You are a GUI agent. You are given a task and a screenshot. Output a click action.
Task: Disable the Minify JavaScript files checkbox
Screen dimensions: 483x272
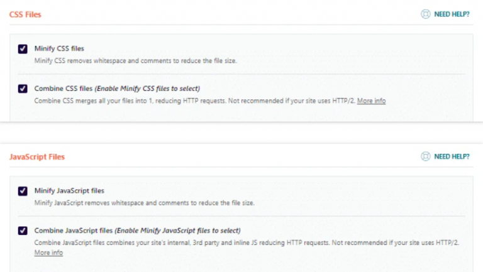coord(23,190)
